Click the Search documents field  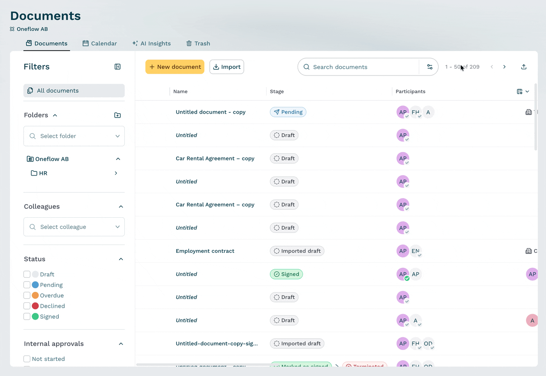pos(359,67)
